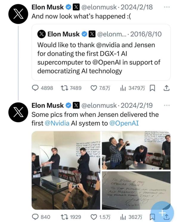The width and height of the screenshot is (179, 222).
Task: Open the @Nvidia mention link
Action: coord(57,123)
